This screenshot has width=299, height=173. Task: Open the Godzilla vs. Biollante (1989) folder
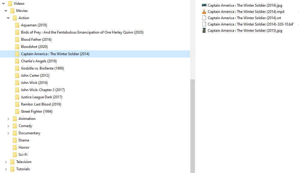(42, 68)
